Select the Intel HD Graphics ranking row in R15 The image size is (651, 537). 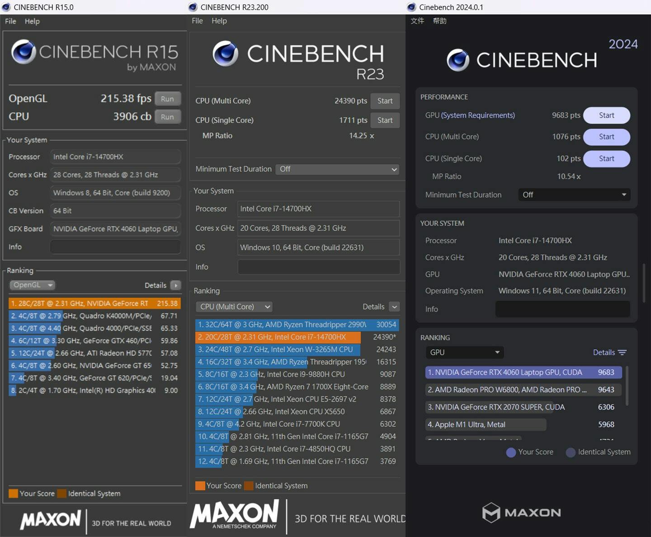(x=94, y=390)
